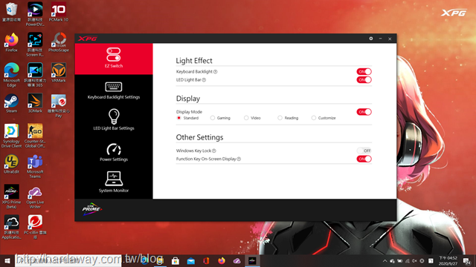The width and height of the screenshot is (476, 267).
Task: Select the Customize display mode
Action: 314,118
